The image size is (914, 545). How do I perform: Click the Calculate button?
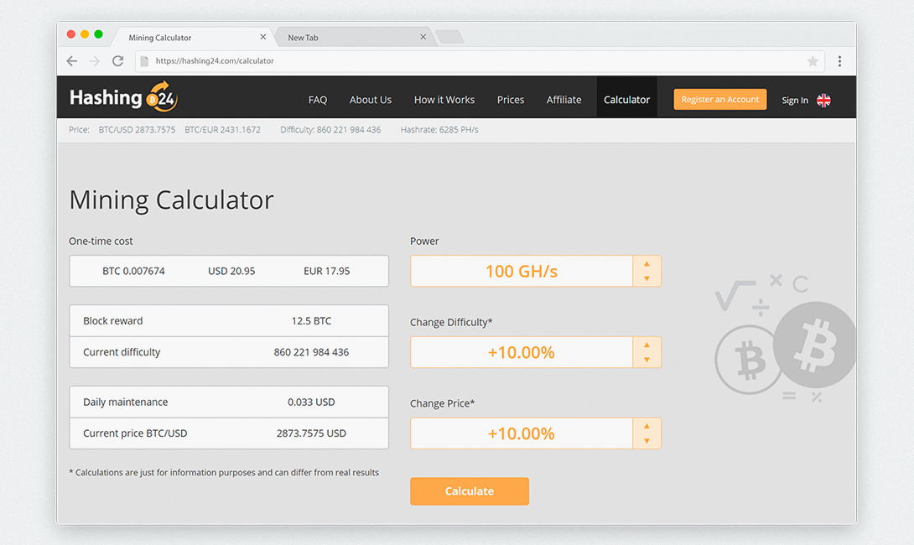click(470, 491)
